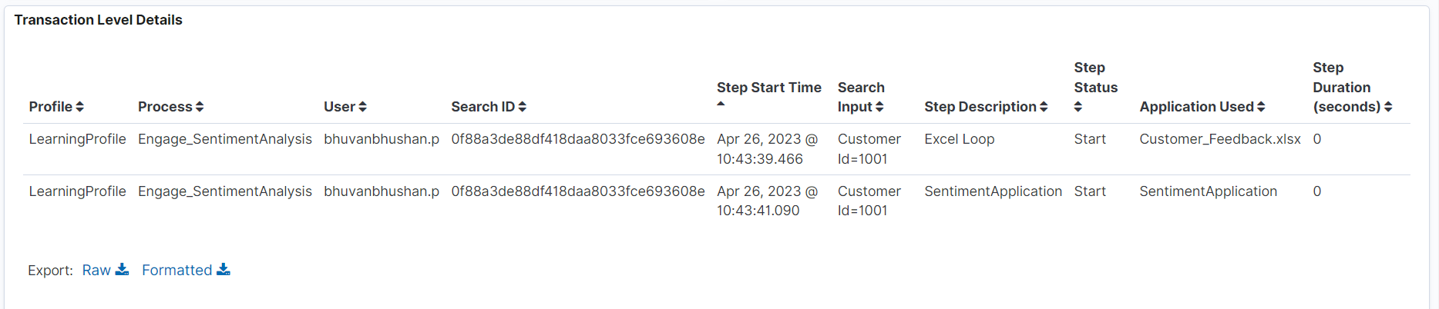Open the Raw export link
1439x309 pixels.
click(x=96, y=270)
